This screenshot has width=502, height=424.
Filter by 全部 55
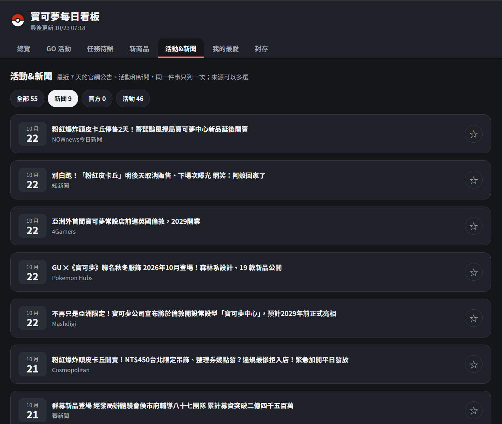[27, 98]
